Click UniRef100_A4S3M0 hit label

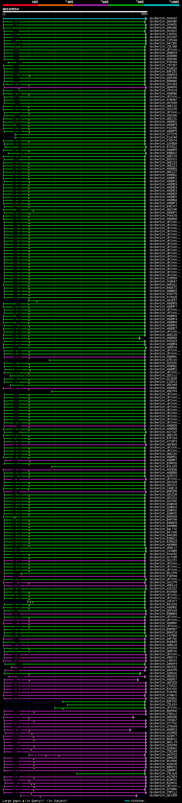[163, 43]
